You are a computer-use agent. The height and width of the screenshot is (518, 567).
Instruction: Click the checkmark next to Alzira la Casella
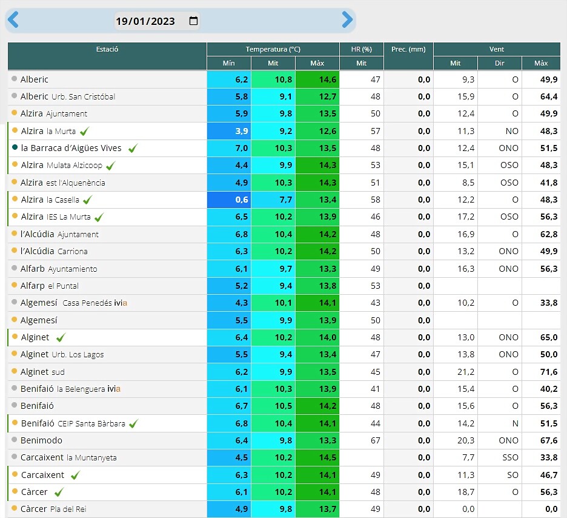pyautogui.click(x=87, y=200)
